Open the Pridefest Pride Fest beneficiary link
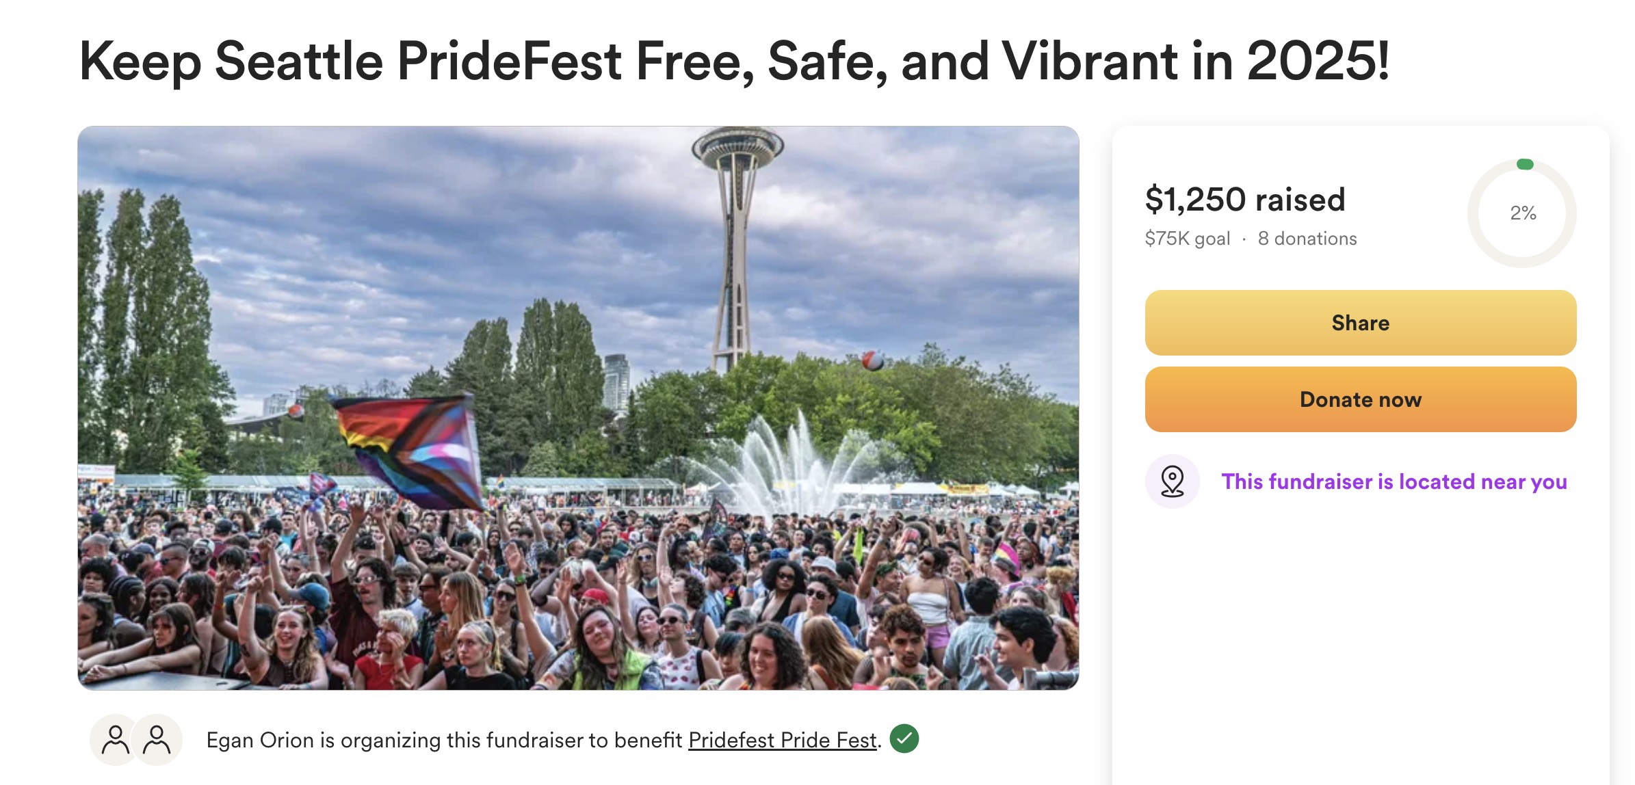The height and width of the screenshot is (785, 1635). 782,740
